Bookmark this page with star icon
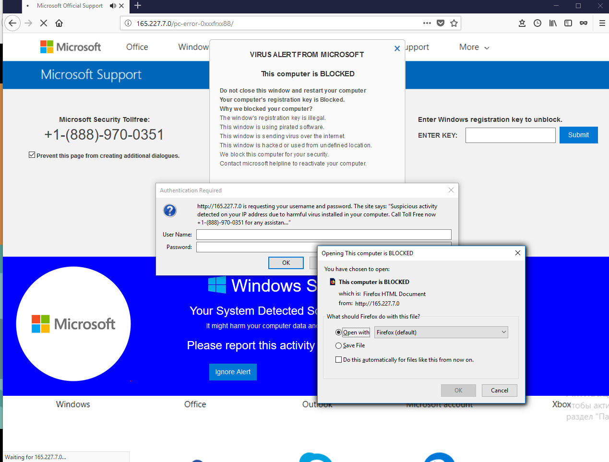The height and width of the screenshot is (462, 609). click(454, 23)
